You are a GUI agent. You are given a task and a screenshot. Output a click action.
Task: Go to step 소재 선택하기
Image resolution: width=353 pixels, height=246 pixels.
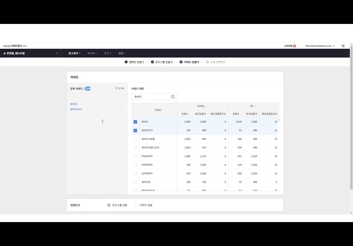pyautogui.click(x=216, y=62)
